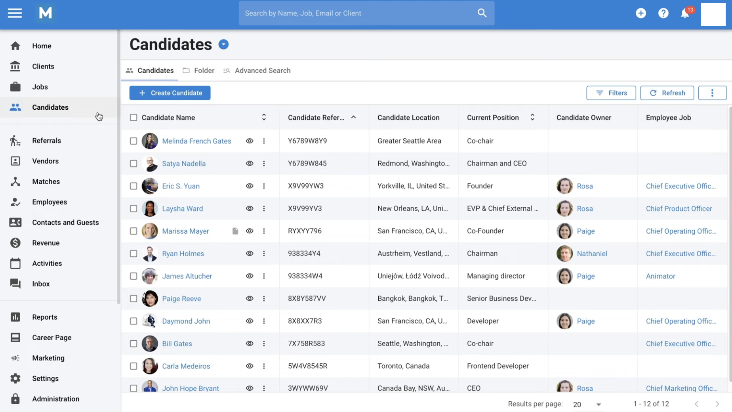Screen dimensions: 732x412
Task: Open row options for Satya Nadella
Action: 264,164
